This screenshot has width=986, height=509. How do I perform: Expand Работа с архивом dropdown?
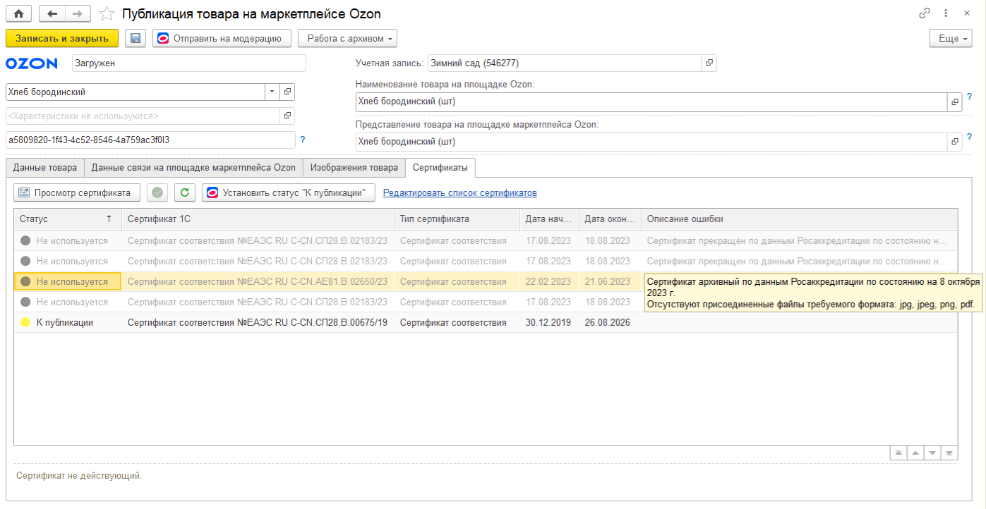(x=347, y=38)
